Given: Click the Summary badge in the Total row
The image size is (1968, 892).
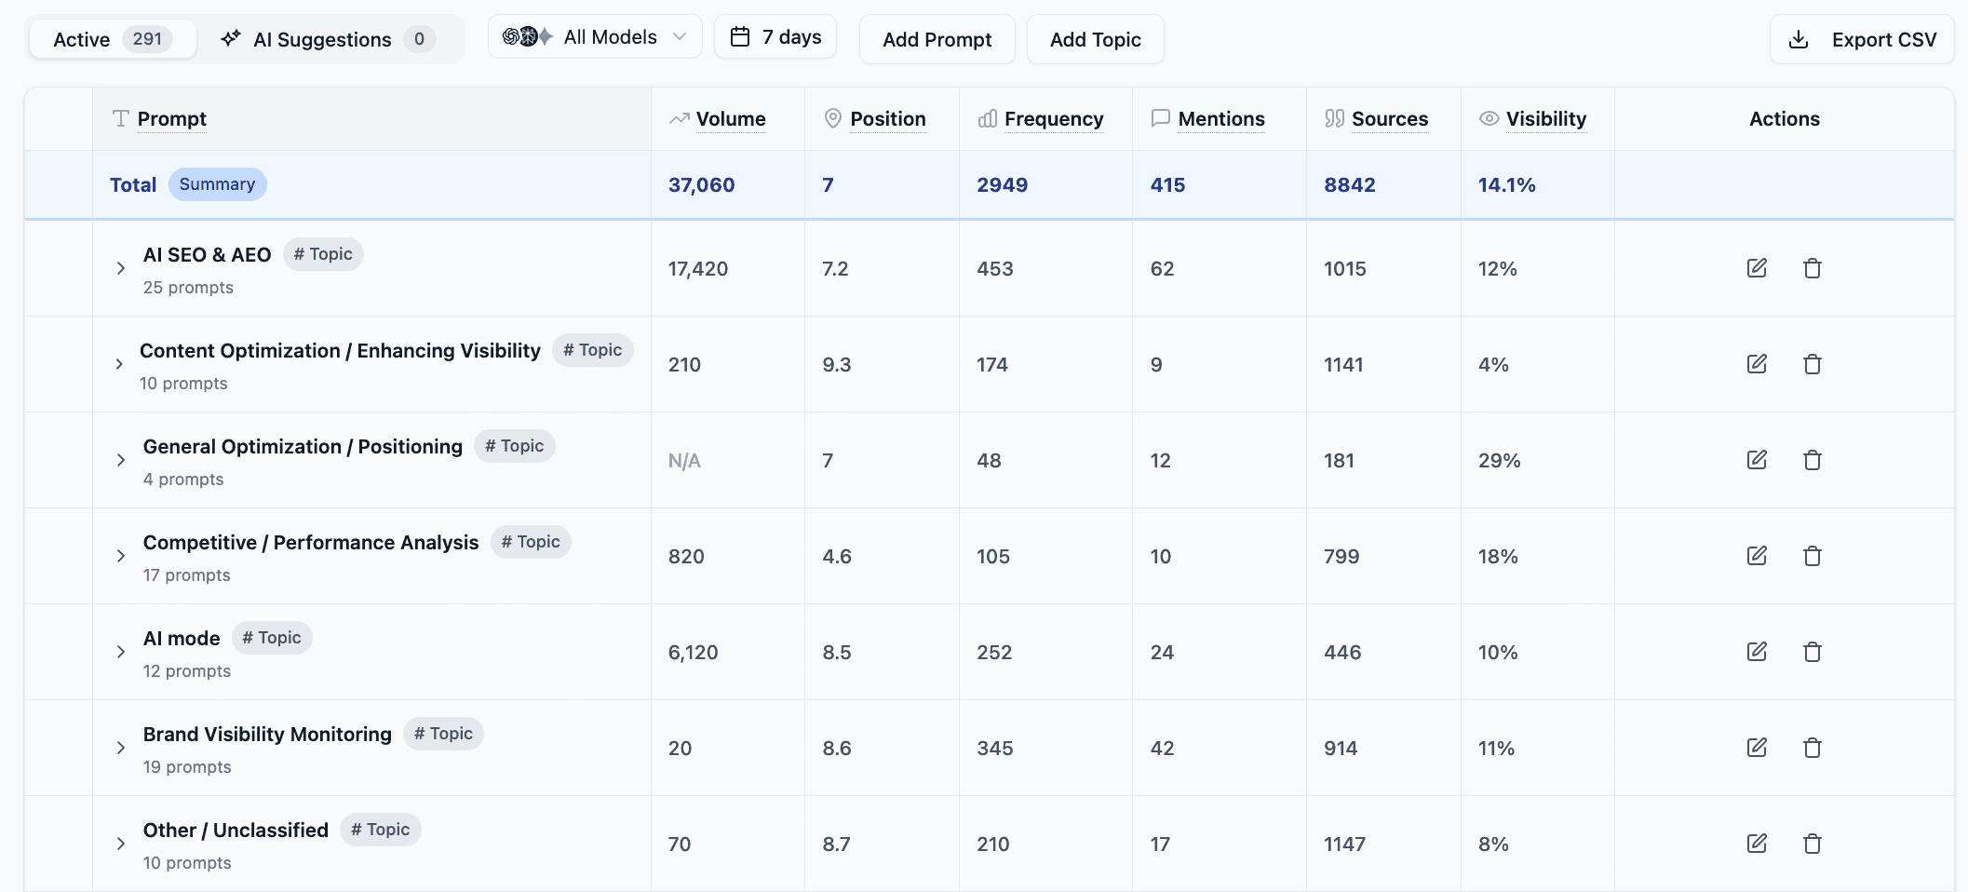Looking at the screenshot, I should point(217,183).
